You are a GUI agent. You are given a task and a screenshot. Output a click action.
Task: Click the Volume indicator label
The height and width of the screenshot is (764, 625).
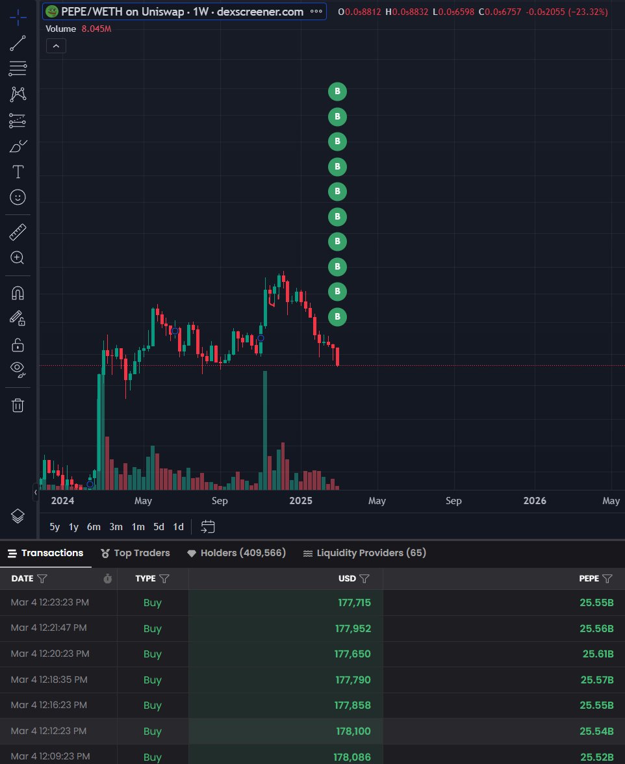[x=61, y=29]
